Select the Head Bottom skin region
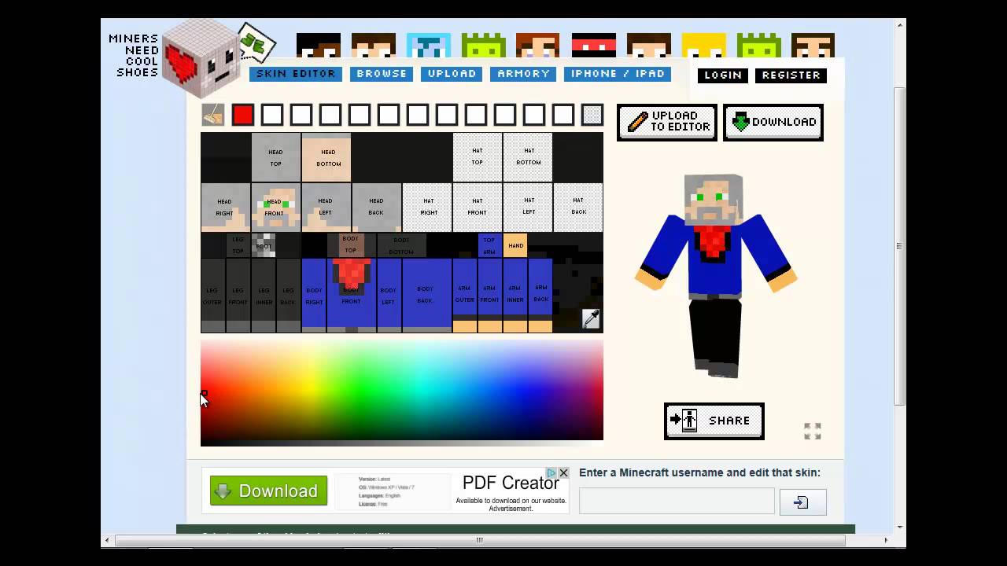This screenshot has height=566, width=1007. [x=326, y=157]
